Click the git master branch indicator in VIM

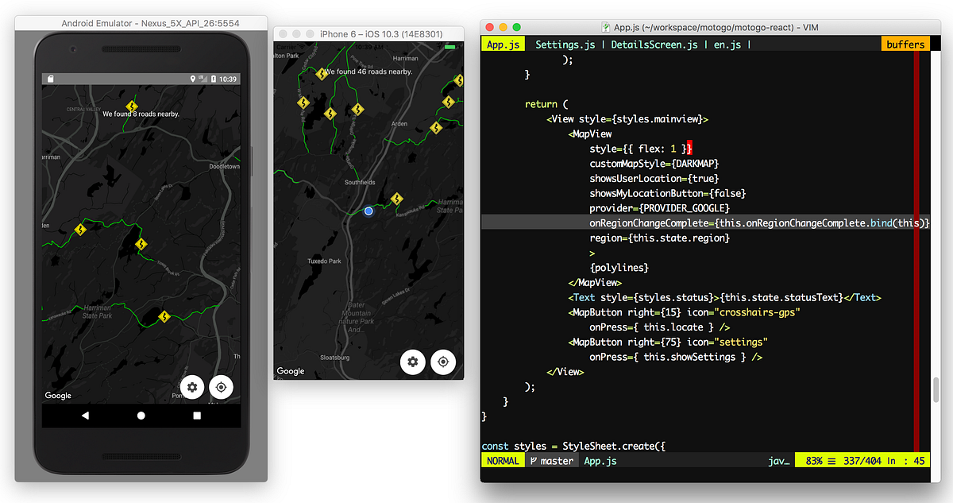pyautogui.click(x=552, y=460)
